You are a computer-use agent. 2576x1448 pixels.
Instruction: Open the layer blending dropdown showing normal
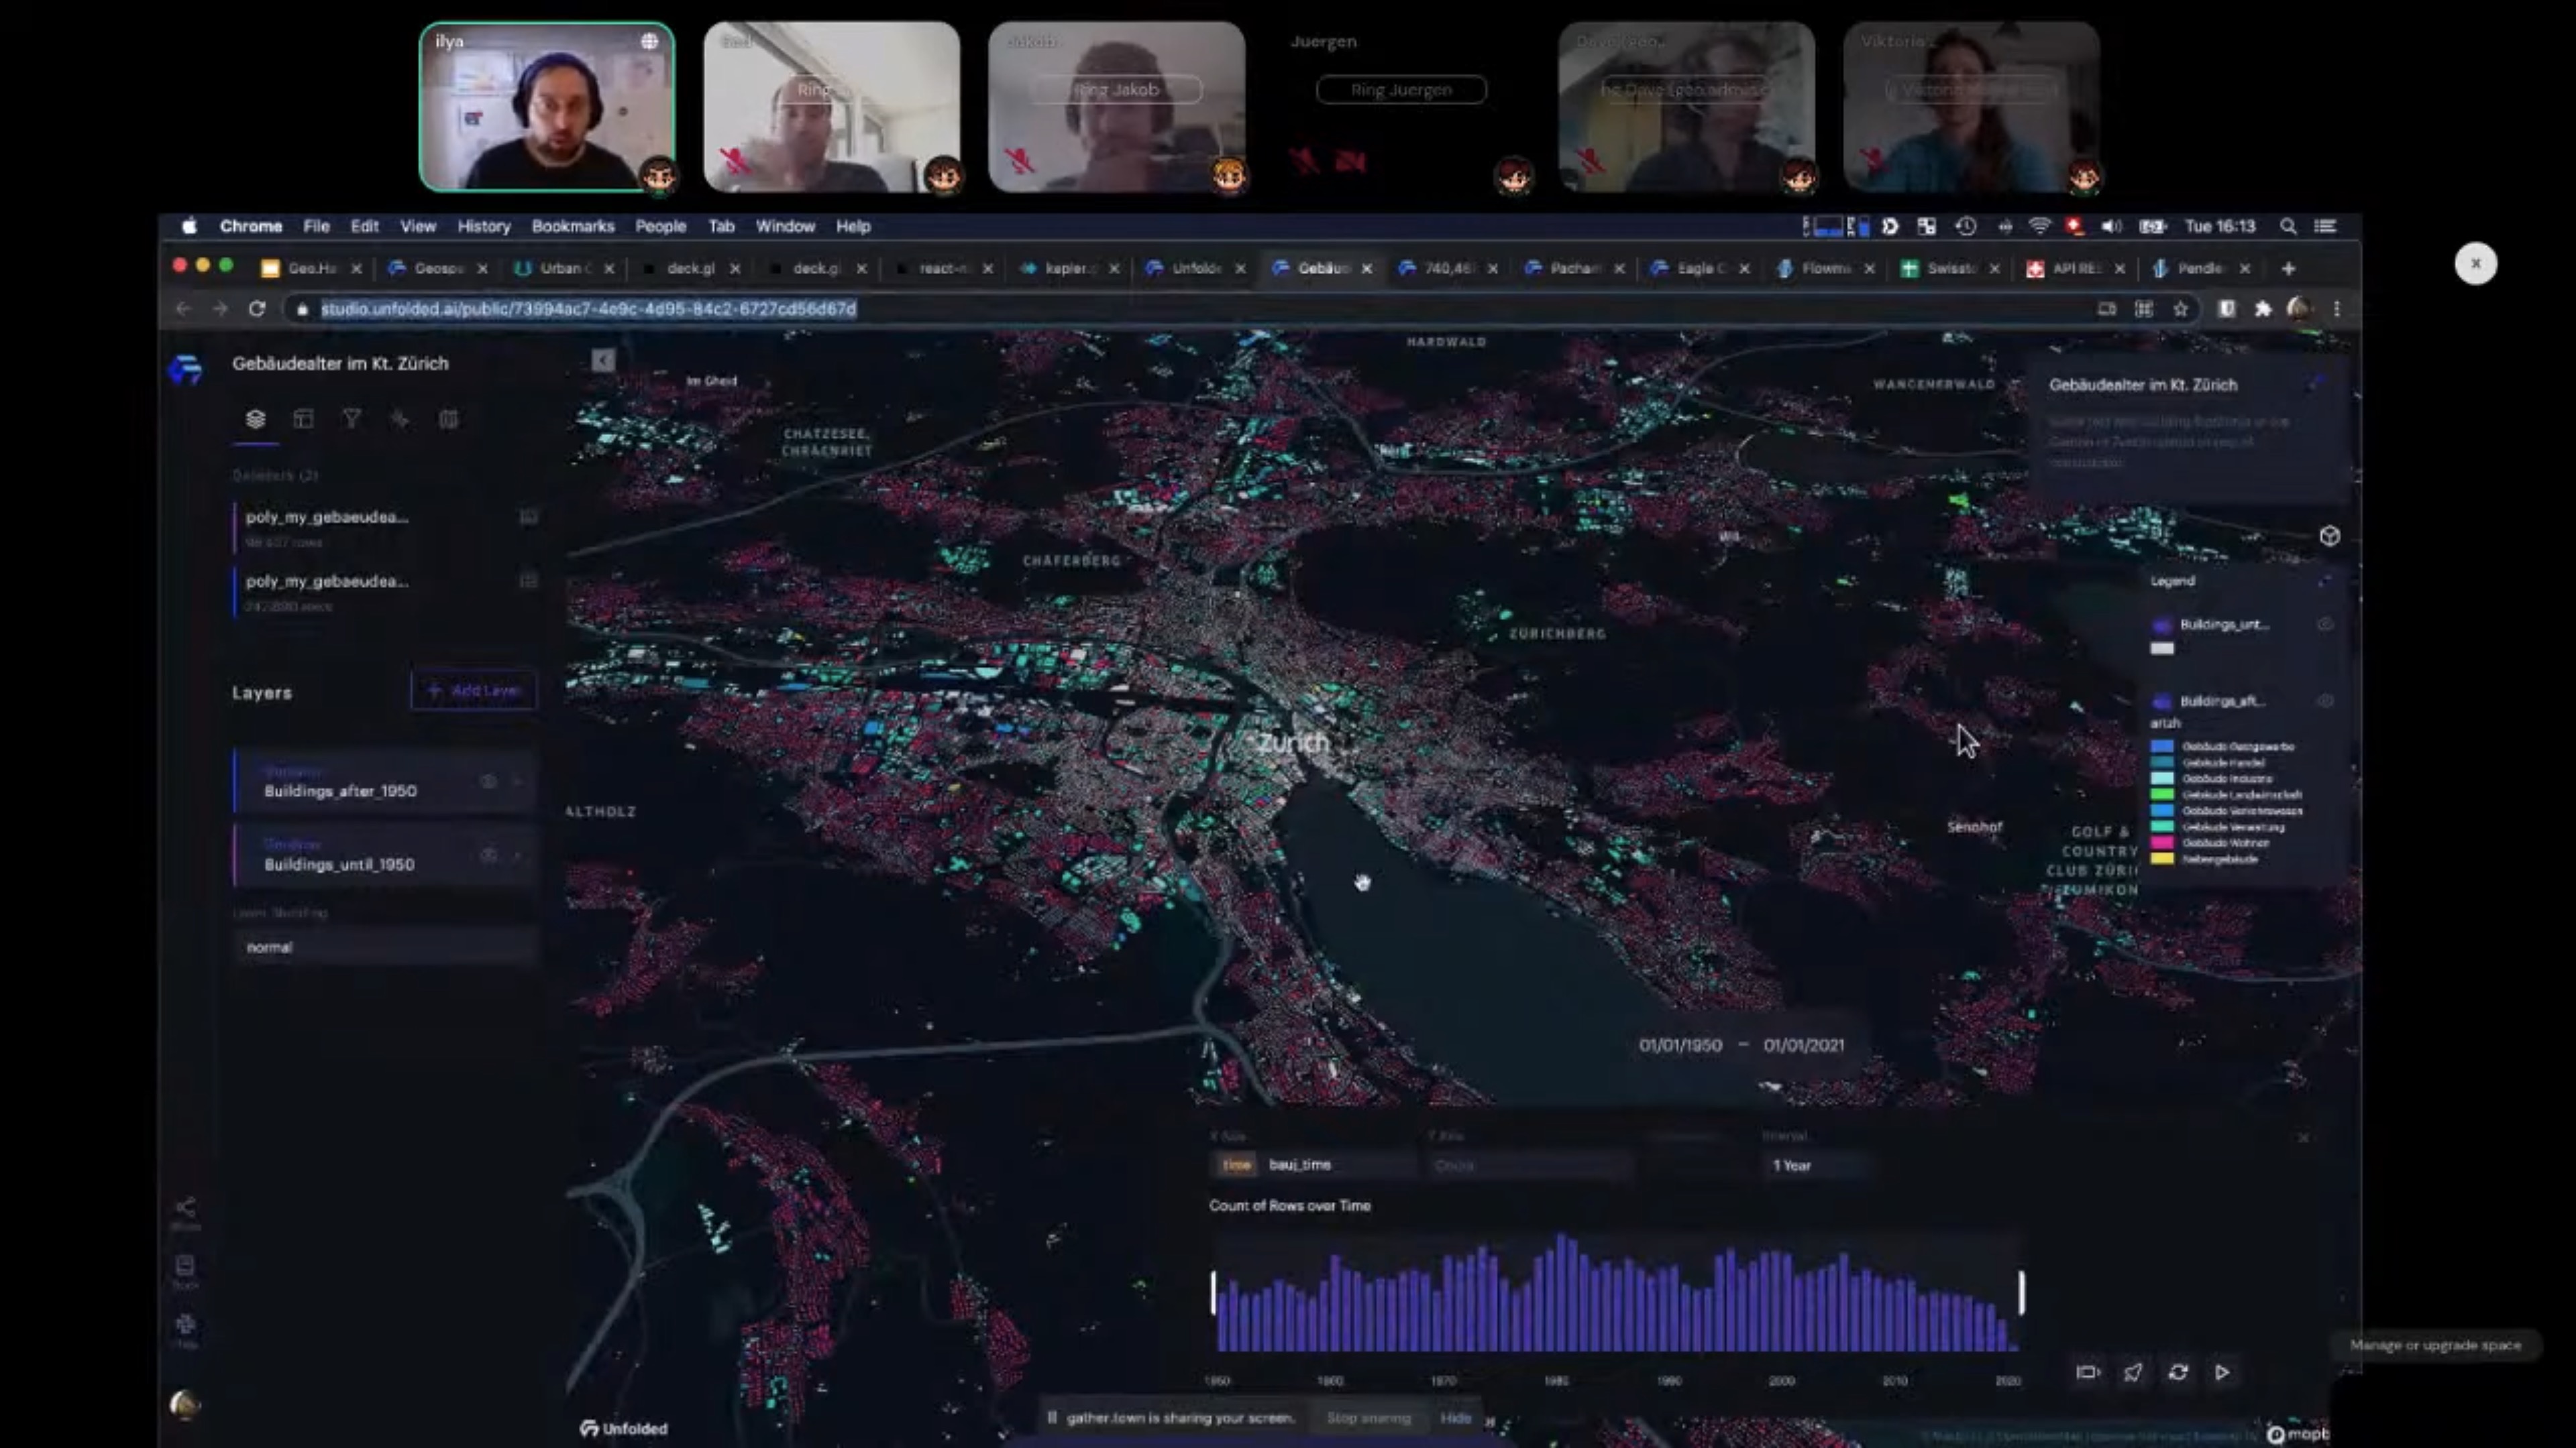tap(385, 947)
